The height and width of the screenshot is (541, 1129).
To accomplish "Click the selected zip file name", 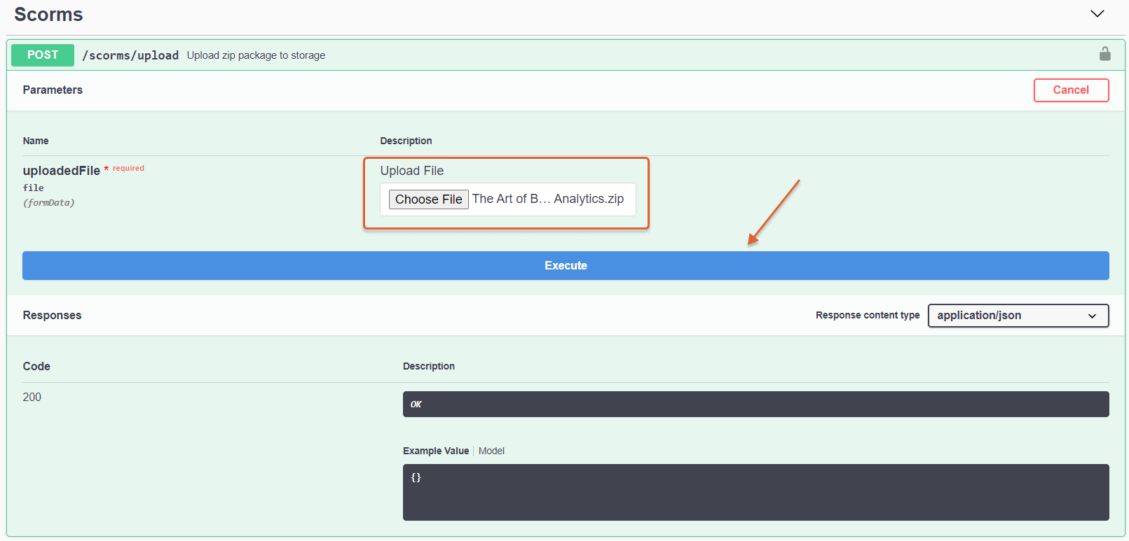I will 547,199.
